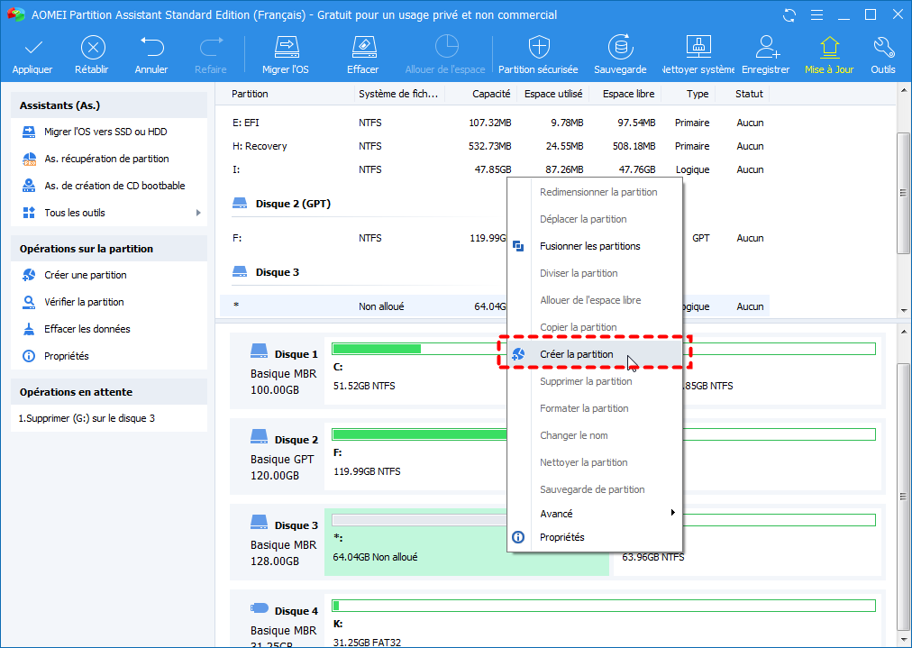Click Créer une partition in sidebar
Viewport: 912px width, 648px height.
(86, 275)
